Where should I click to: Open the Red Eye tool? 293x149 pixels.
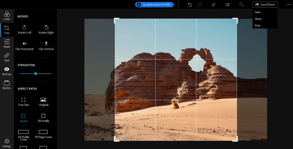click(x=7, y=71)
